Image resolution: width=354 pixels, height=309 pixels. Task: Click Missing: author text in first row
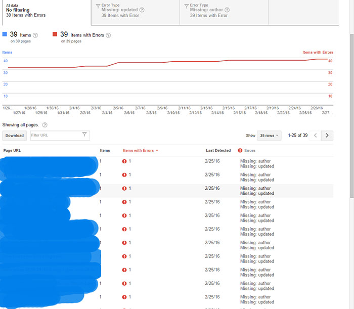click(255, 161)
